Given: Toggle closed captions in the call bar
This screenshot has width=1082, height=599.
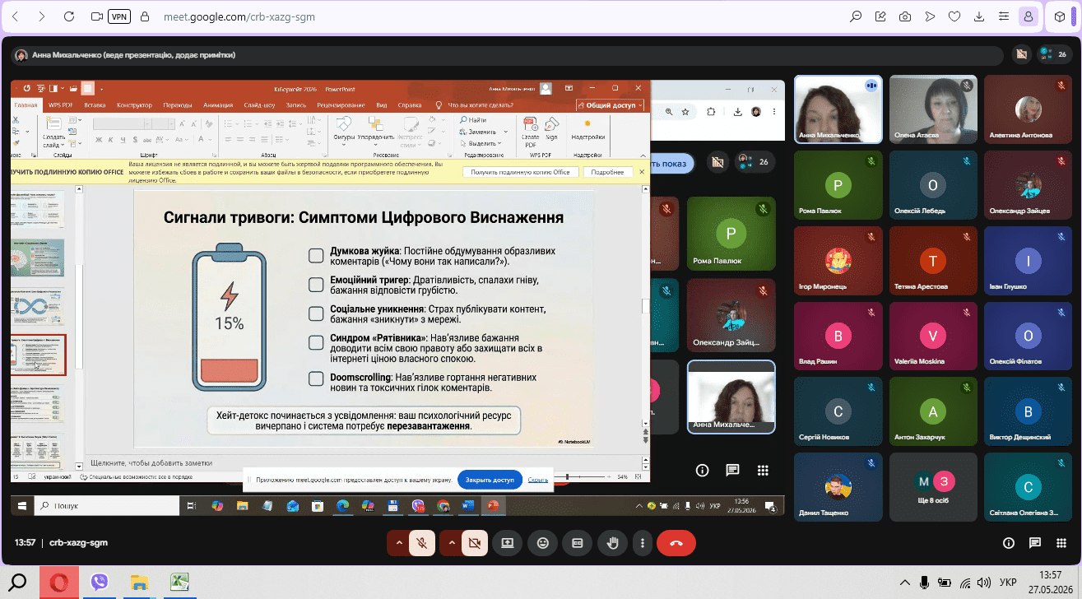Looking at the screenshot, I should click(x=577, y=543).
